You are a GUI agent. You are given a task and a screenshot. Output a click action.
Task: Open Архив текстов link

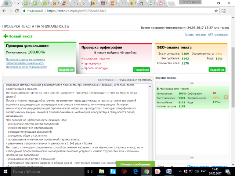click(195, 35)
